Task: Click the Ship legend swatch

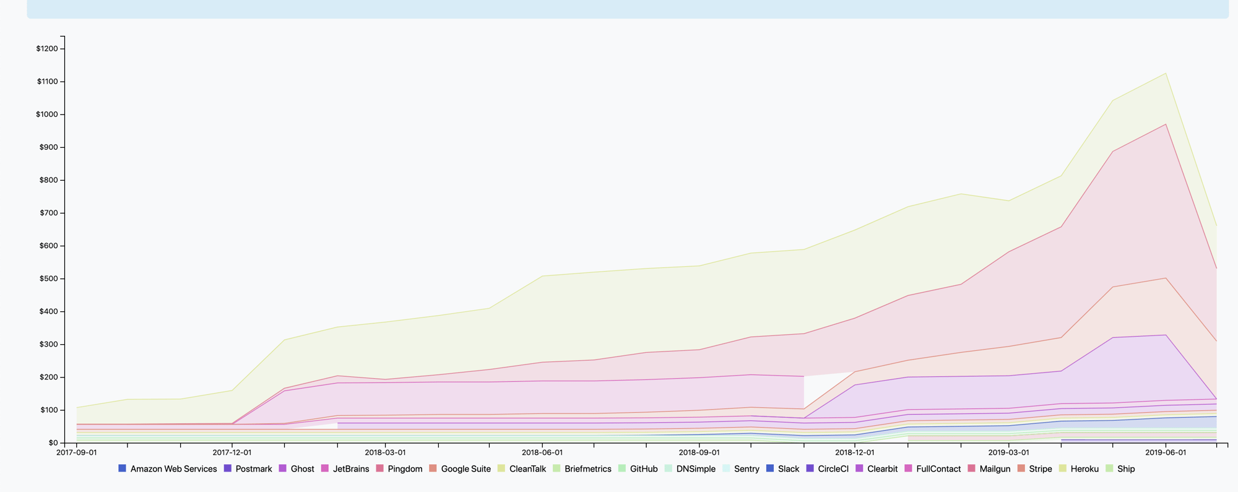Action: click(1109, 468)
